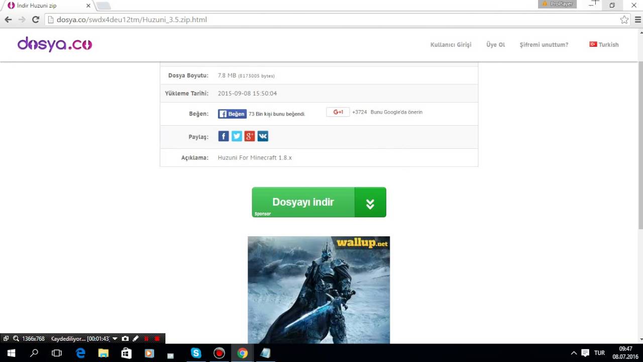Click the recorder window-mode icon
The width and height of the screenshot is (643, 362).
pos(6,339)
